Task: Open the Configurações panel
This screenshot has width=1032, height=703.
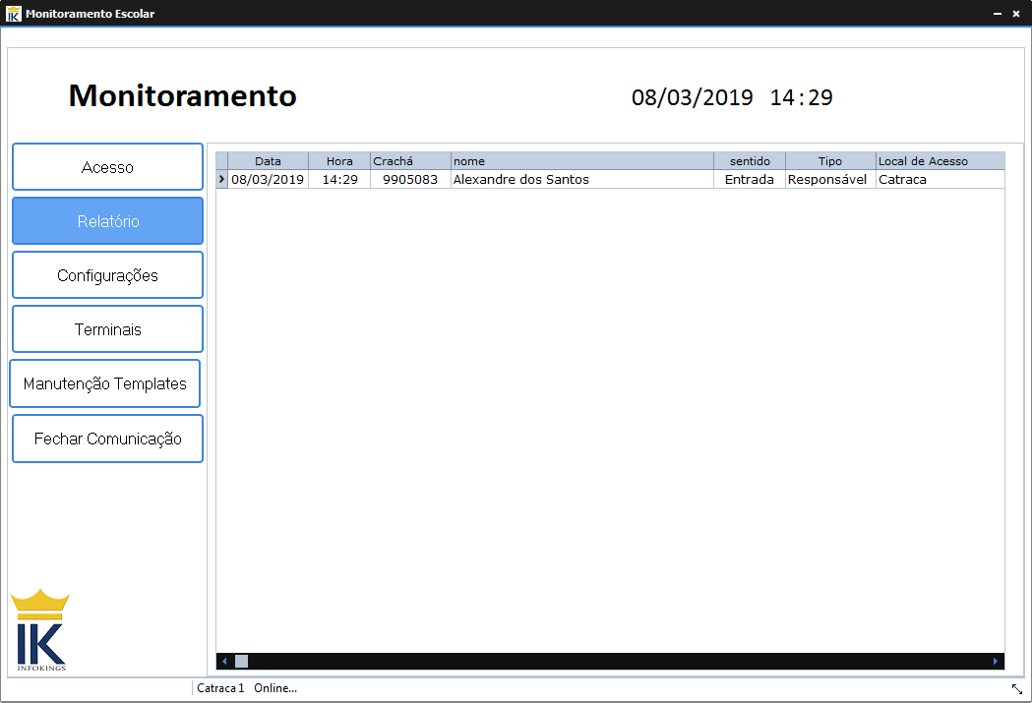Action: coord(107,274)
